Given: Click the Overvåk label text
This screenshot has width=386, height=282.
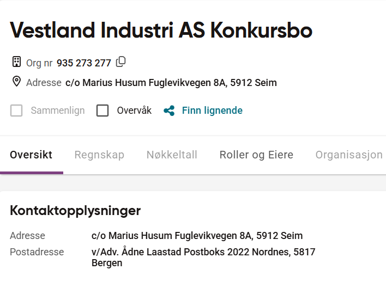Looking at the screenshot, I should click(134, 111).
